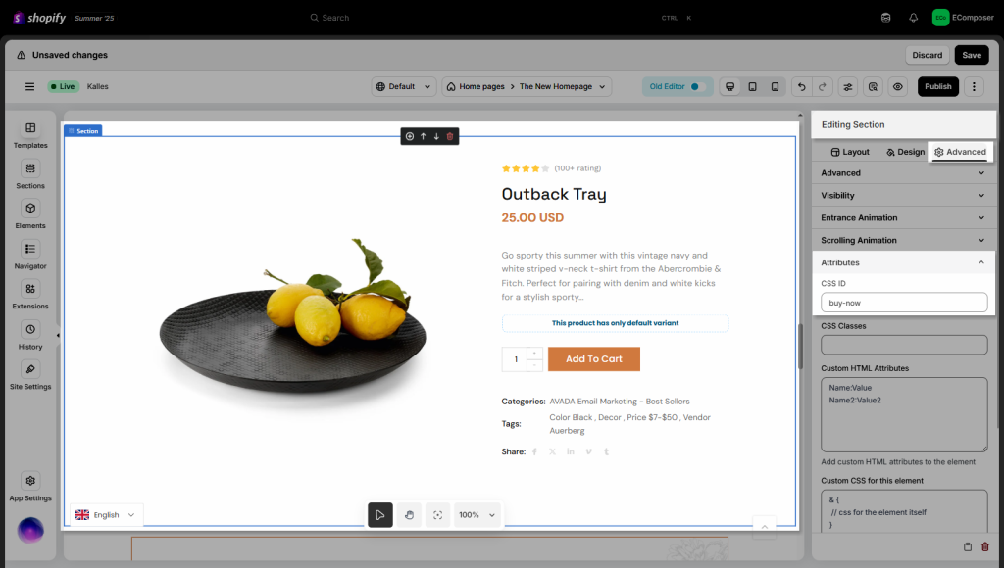Open the Navigator panel
The width and height of the screenshot is (1004, 568).
(x=30, y=256)
